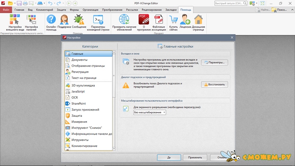Open the toolbar customization icon (Настройка панелей)
This screenshot has height=166, width=295.
pos(31,22)
